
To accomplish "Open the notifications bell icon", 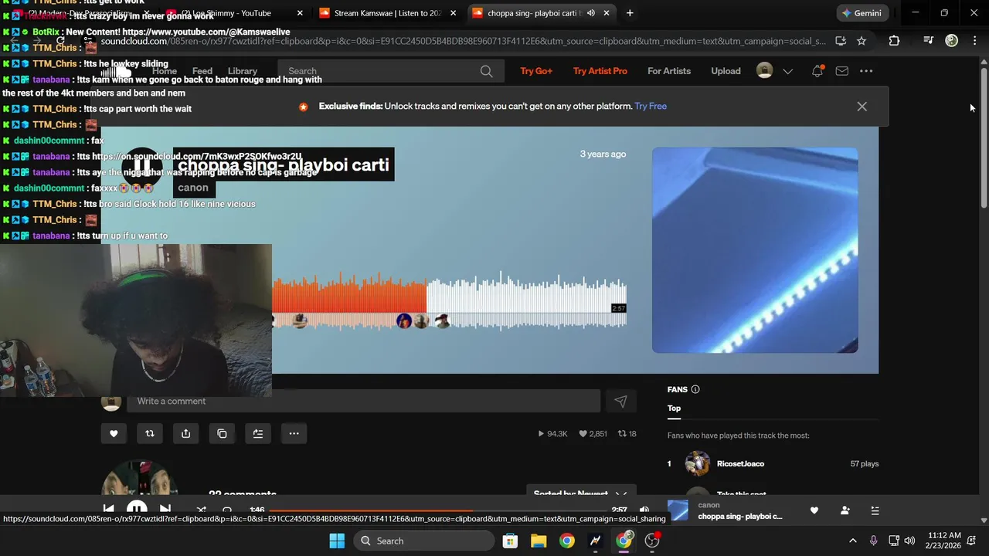I will pos(817,71).
